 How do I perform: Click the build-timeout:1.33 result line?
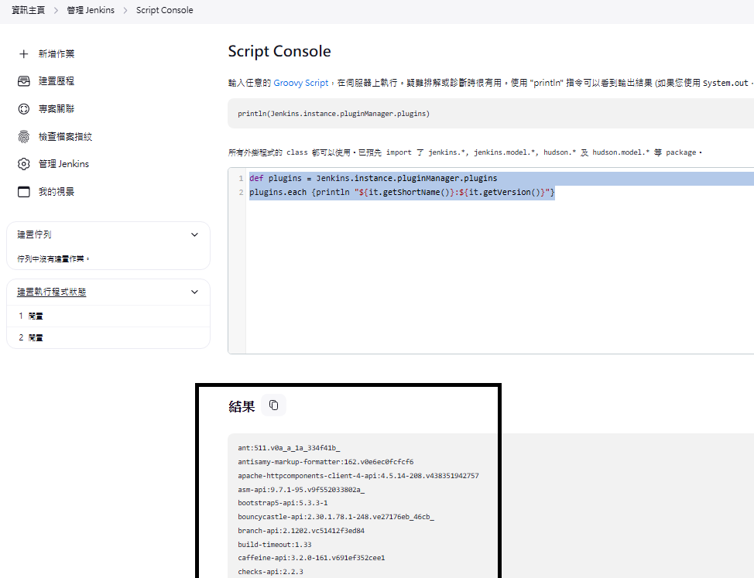pos(275,545)
